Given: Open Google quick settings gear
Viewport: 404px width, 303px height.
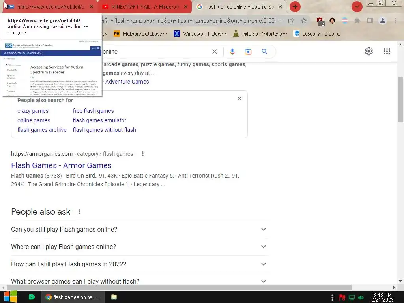Looking at the screenshot, I should 369,51.
